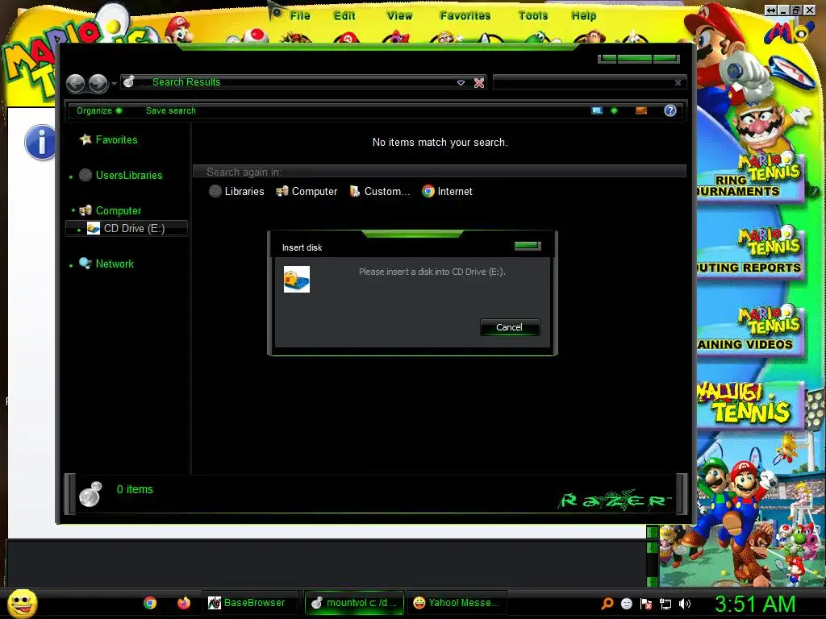Click the Back navigation arrow

tap(76, 83)
